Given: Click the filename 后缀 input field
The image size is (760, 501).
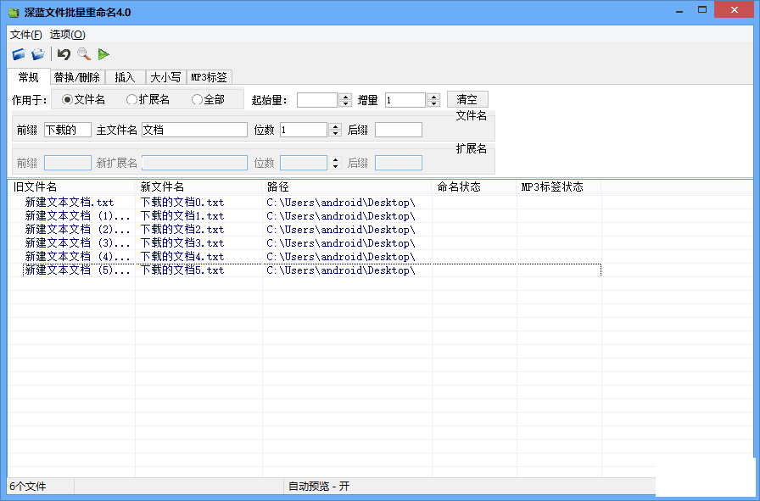Looking at the screenshot, I should 399,130.
